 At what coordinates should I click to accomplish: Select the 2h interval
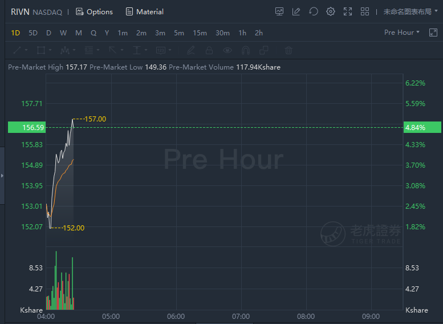[259, 33]
